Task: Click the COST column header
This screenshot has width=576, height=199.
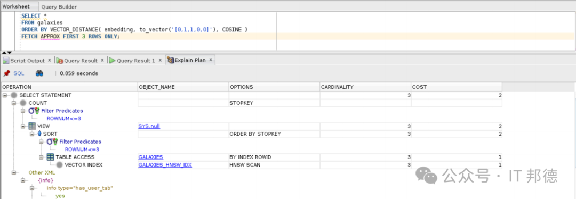Action: (x=456, y=87)
